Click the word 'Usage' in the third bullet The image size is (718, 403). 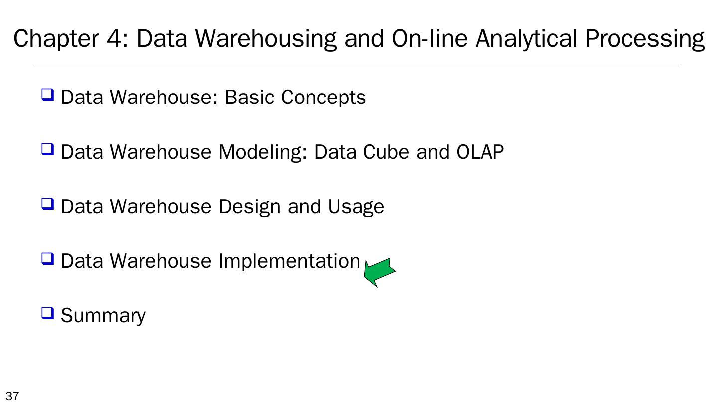[356, 207]
